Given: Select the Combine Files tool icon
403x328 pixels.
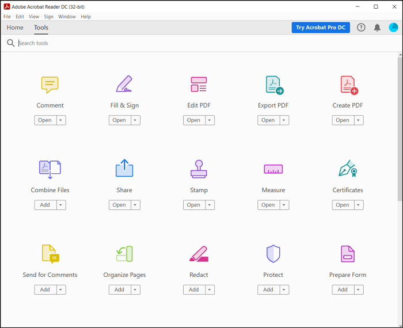Looking at the screenshot, I should tap(50, 170).
